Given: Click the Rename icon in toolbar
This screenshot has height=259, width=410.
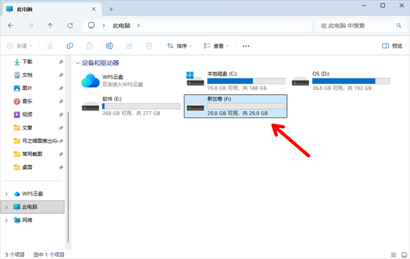Looking at the screenshot, I should tap(109, 46).
